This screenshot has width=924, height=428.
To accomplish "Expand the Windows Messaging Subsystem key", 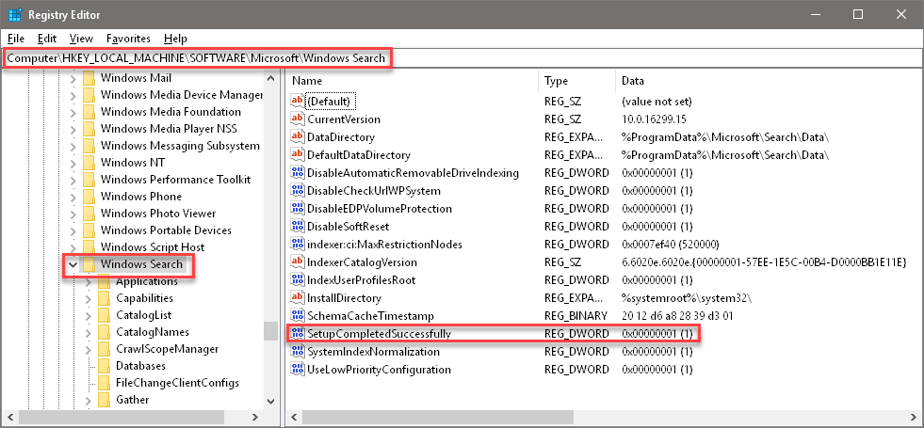I will click(x=73, y=146).
